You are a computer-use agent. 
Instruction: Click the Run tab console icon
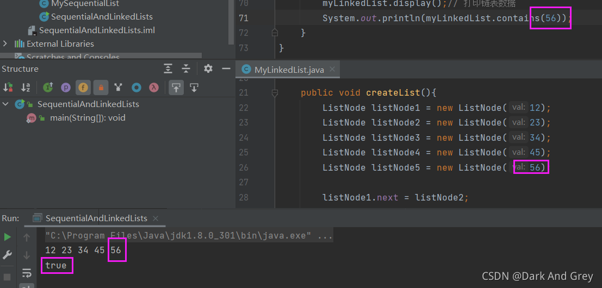(37, 218)
